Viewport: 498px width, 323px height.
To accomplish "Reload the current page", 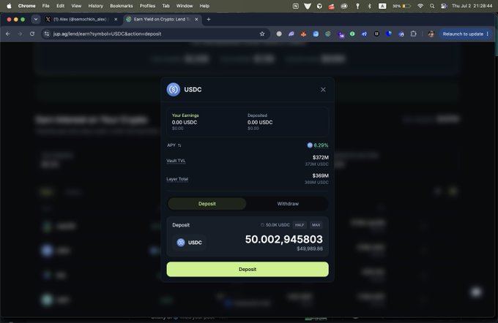I will pos(32,34).
